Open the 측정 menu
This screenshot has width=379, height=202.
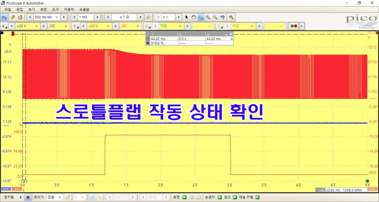[x=44, y=10]
